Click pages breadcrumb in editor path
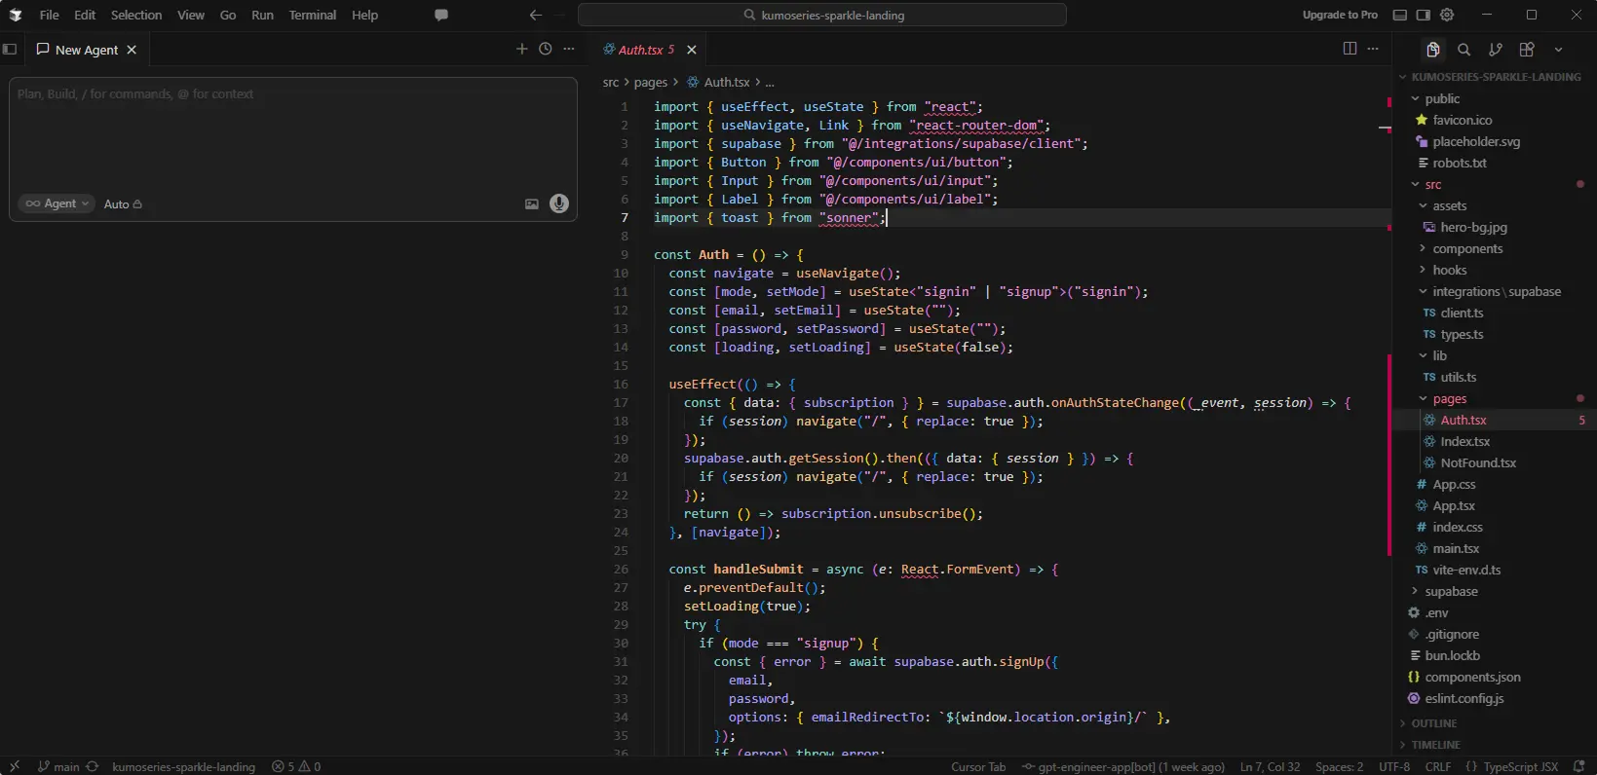Viewport: 1597px width, 775px height. point(651,83)
